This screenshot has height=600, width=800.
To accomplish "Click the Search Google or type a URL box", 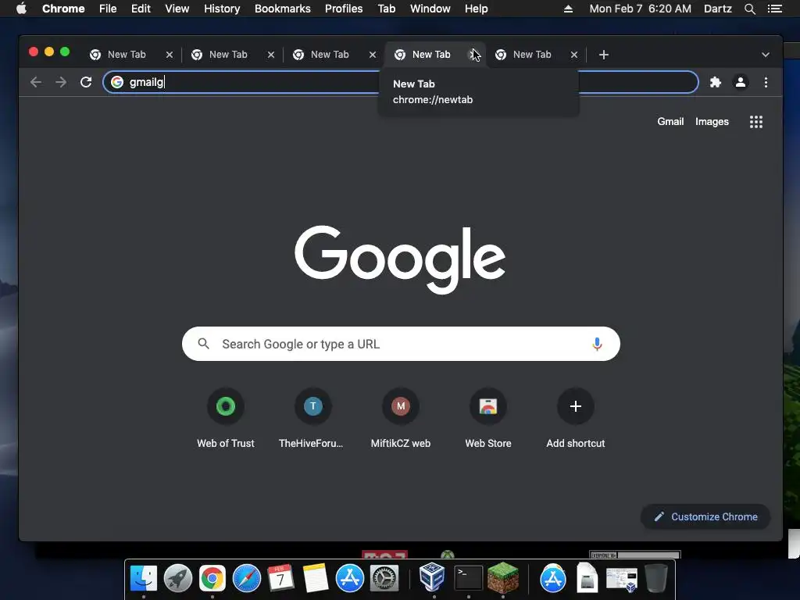I will pyautogui.click(x=401, y=344).
